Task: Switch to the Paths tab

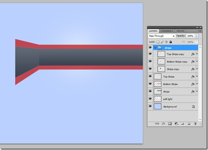Action: click(180, 31)
